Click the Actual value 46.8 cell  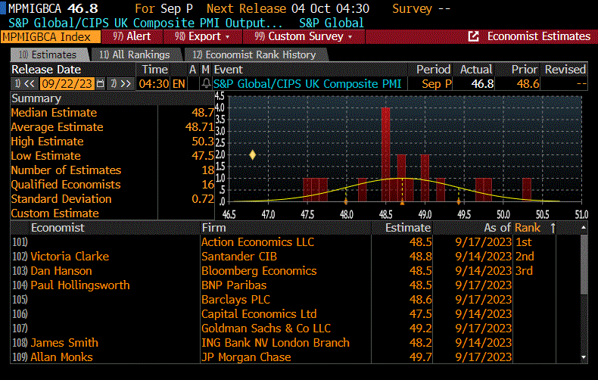(482, 83)
